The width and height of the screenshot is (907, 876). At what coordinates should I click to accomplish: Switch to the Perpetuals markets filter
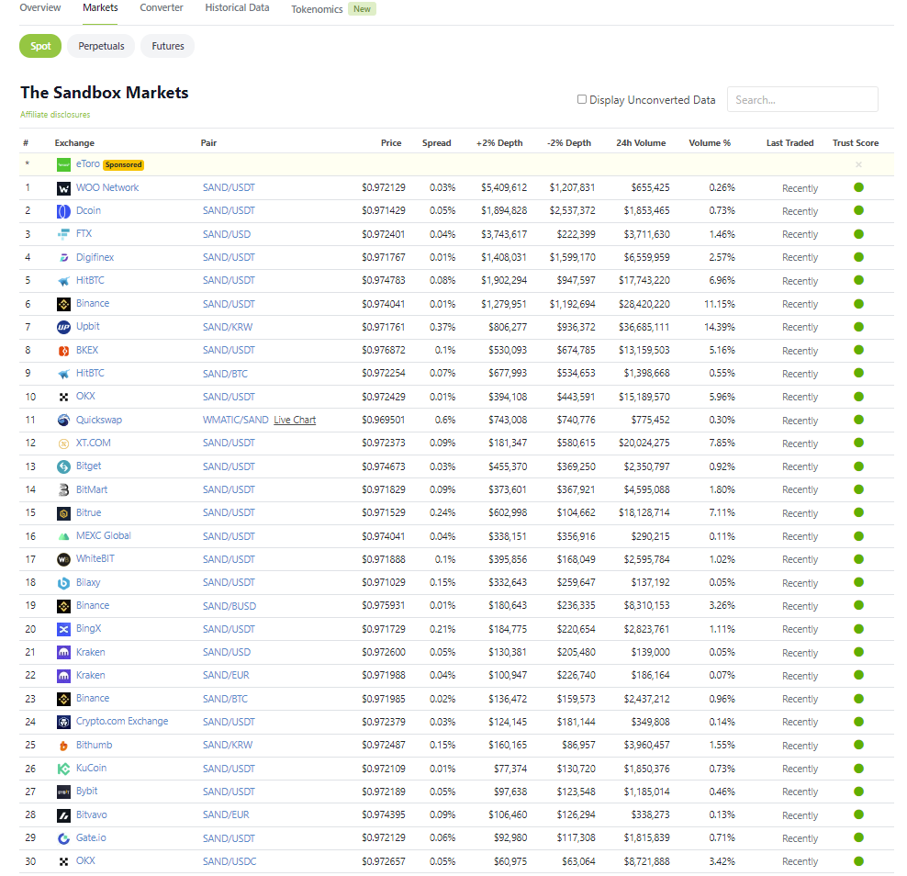click(101, 46)
